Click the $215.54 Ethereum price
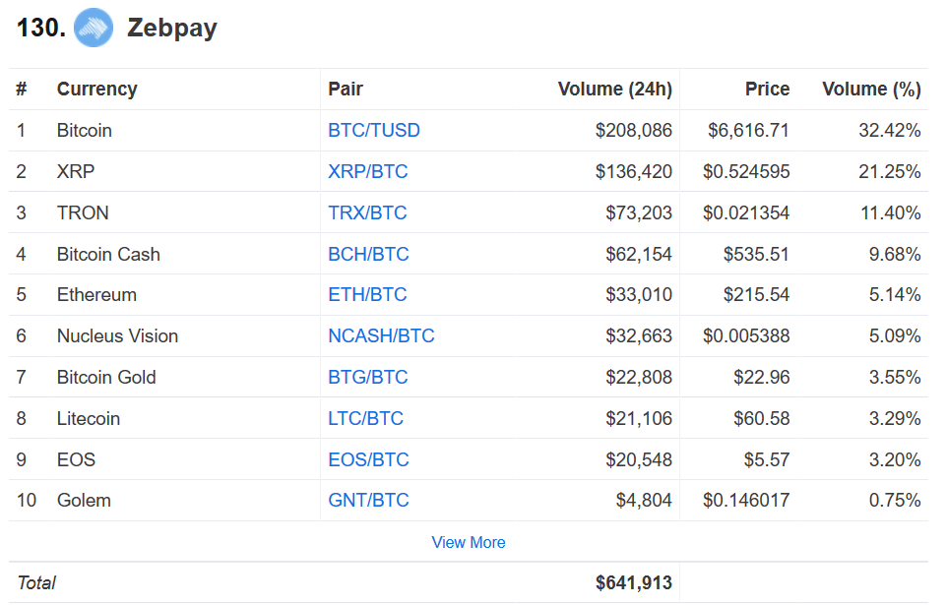Viewport: 947px width, 605px height. 757,295
